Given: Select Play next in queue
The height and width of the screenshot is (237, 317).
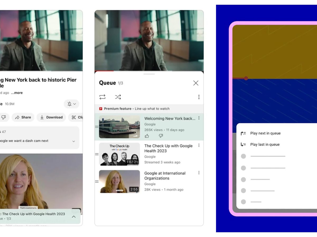Looking at the screenshot, I should [x=265, y=133].
